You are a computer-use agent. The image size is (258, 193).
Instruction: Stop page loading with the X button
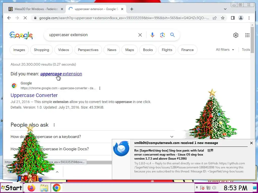click(x=25, y=18)
